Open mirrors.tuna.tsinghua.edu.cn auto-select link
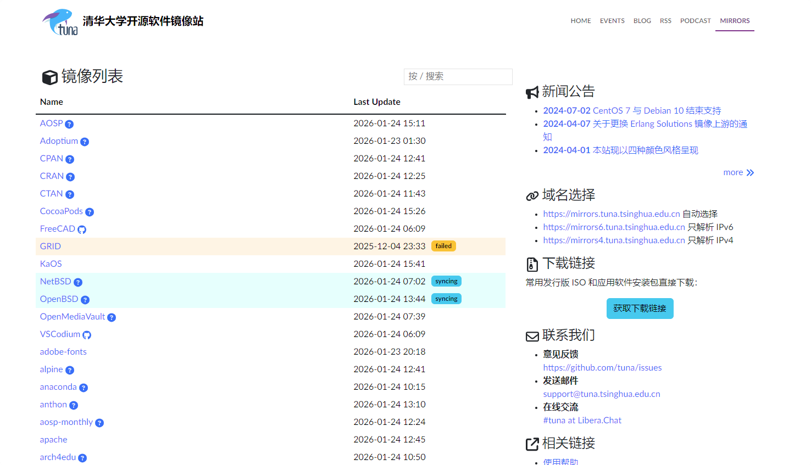 [x=612, y=214]
